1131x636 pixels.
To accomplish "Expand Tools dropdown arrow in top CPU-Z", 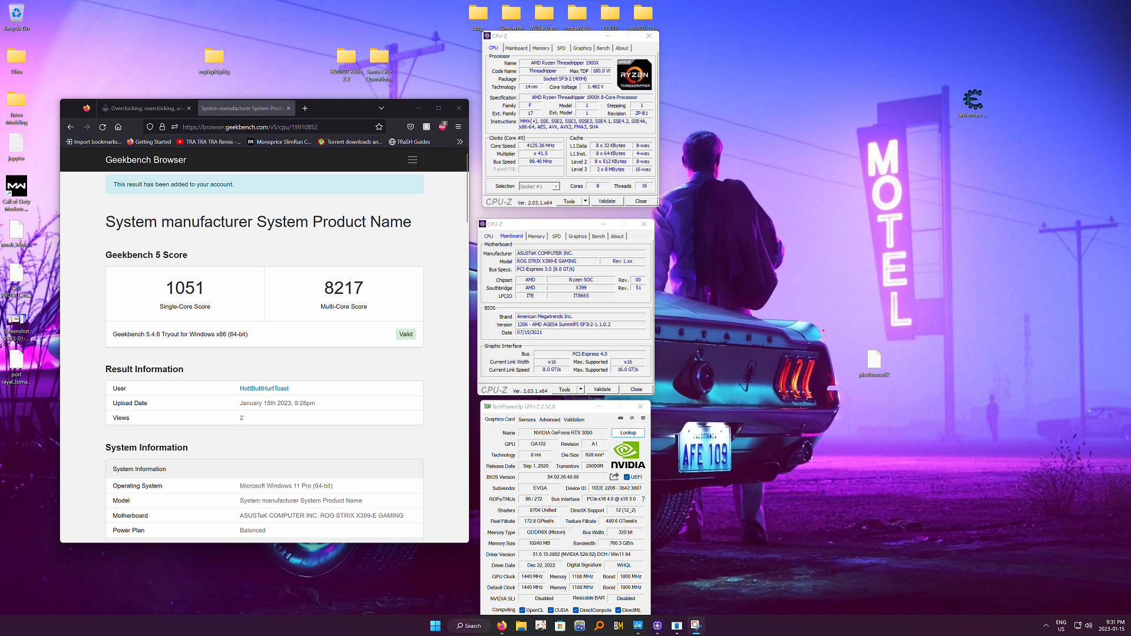I will click(x=585, y=201).
